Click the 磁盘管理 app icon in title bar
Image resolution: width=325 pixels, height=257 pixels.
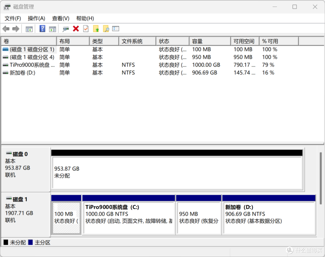[x=7, y=7]
